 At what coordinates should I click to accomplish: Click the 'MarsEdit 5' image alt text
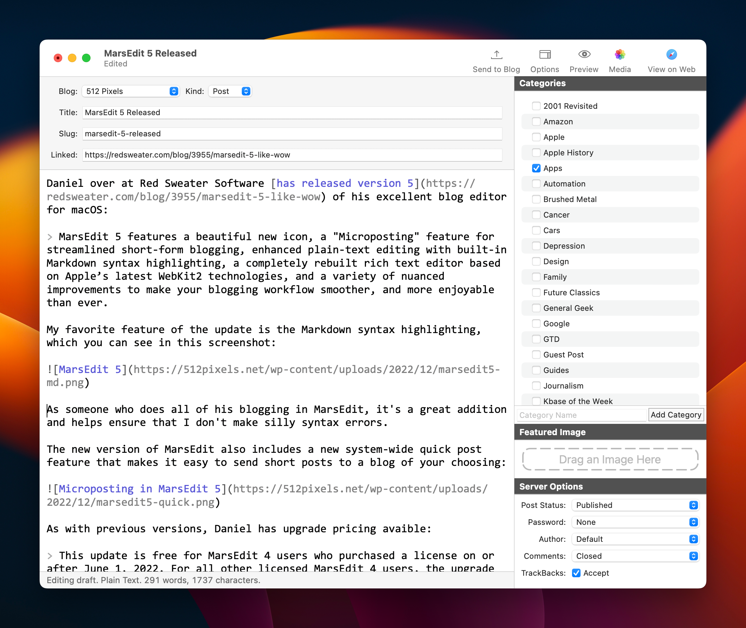(x=90, y=370)
